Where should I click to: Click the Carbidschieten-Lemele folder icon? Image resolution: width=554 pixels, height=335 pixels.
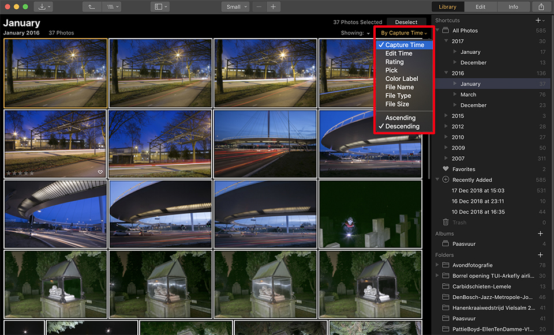(x=446, y=287)
